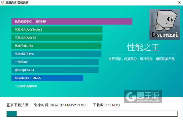
Task: Click the 性能之王 heading
Action: click(x=143, y=47)
